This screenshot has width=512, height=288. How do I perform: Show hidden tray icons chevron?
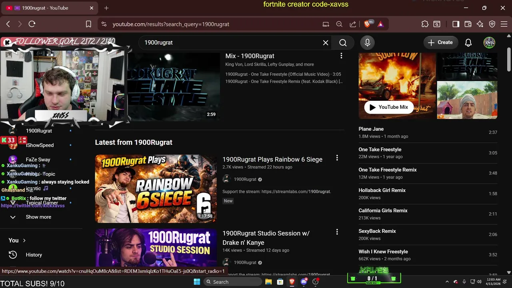pyautogui.click(x=447, y=282)
